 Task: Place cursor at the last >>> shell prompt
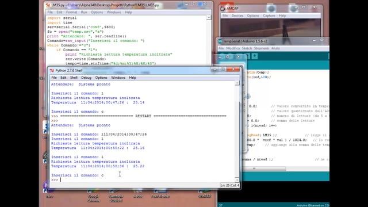coord(60,180)
